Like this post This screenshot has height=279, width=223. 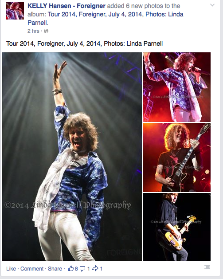click(11, 269)
